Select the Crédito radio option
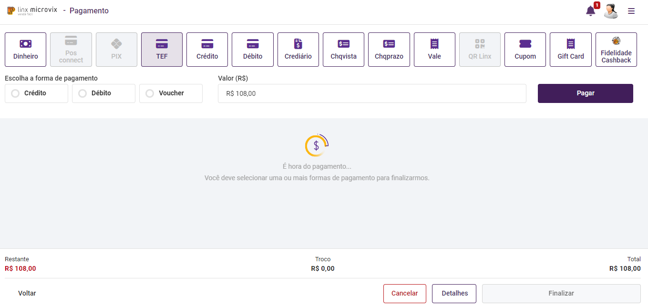Viewport: 648px width, 307px height. 16,93
